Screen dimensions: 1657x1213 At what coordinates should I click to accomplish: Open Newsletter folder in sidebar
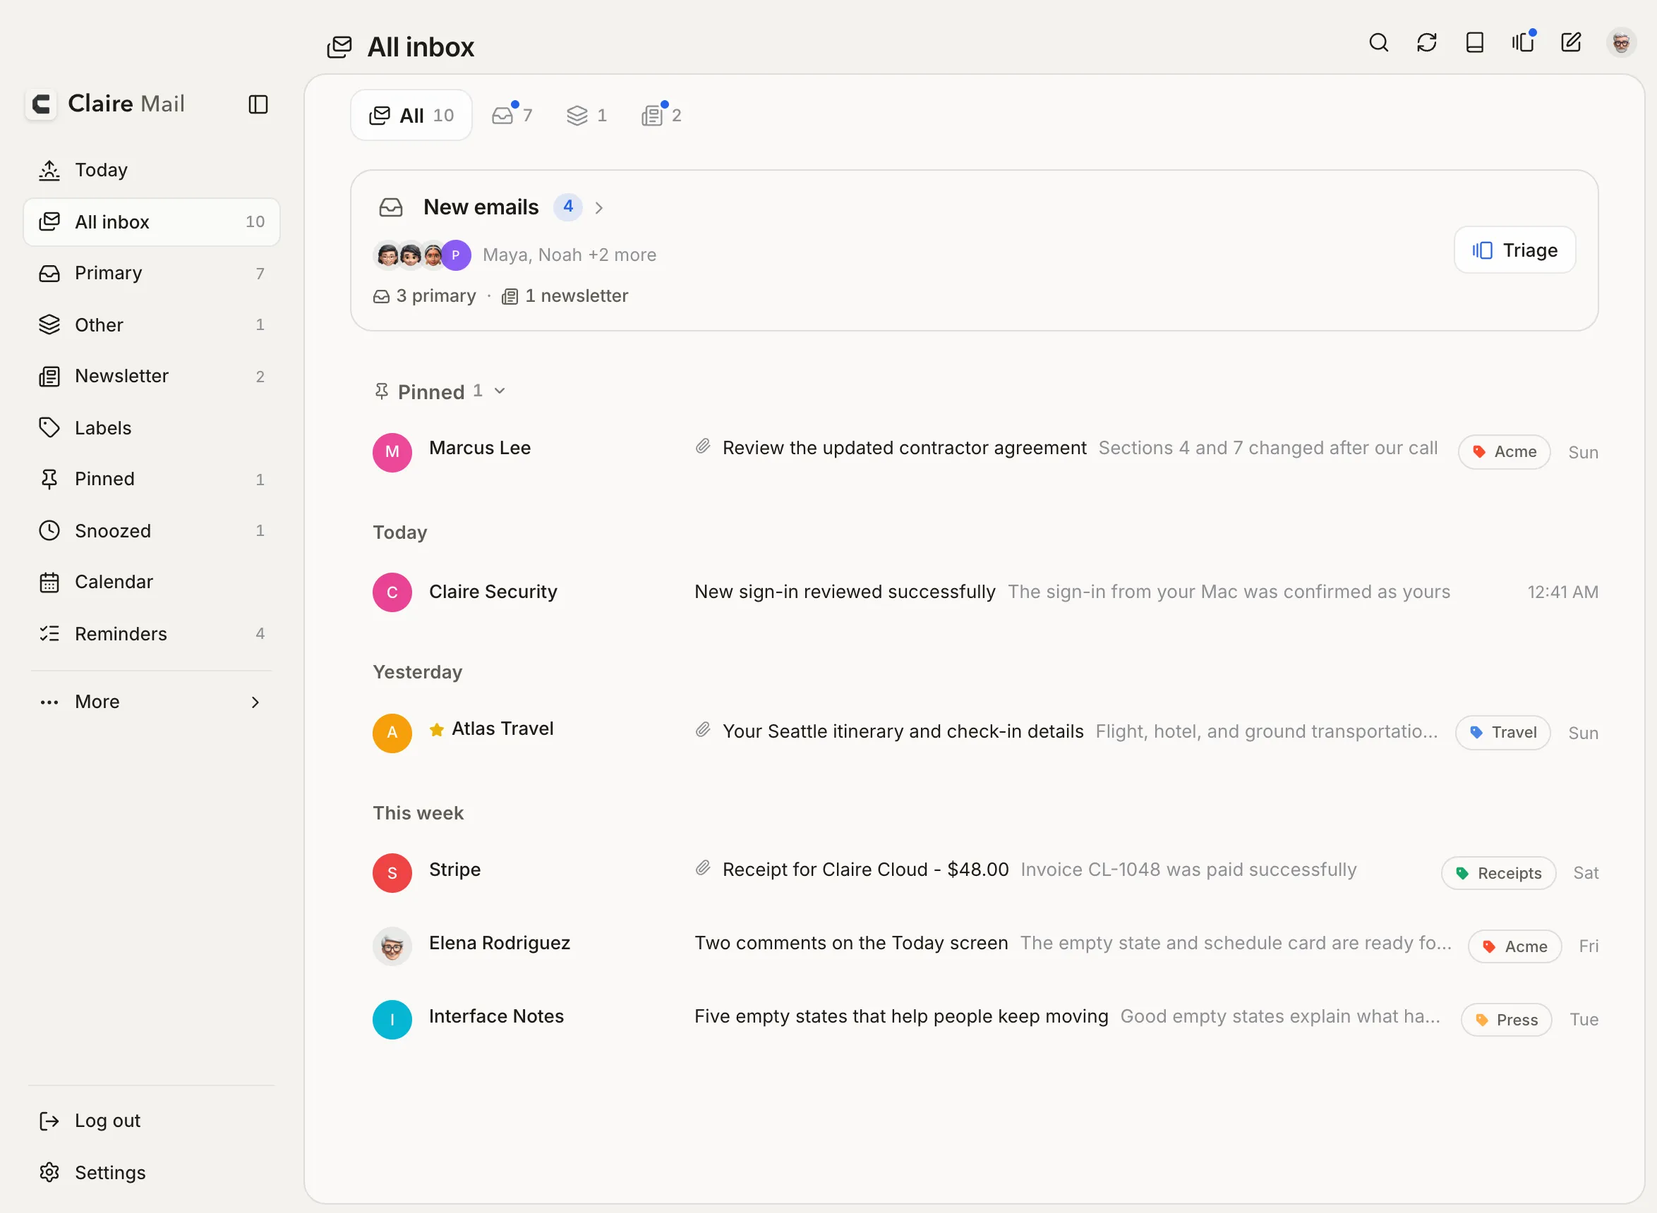(x=151, y=376)
